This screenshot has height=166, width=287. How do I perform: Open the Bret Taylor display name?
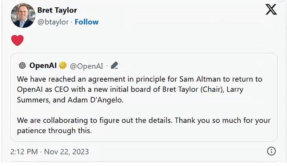pos(57,10)
